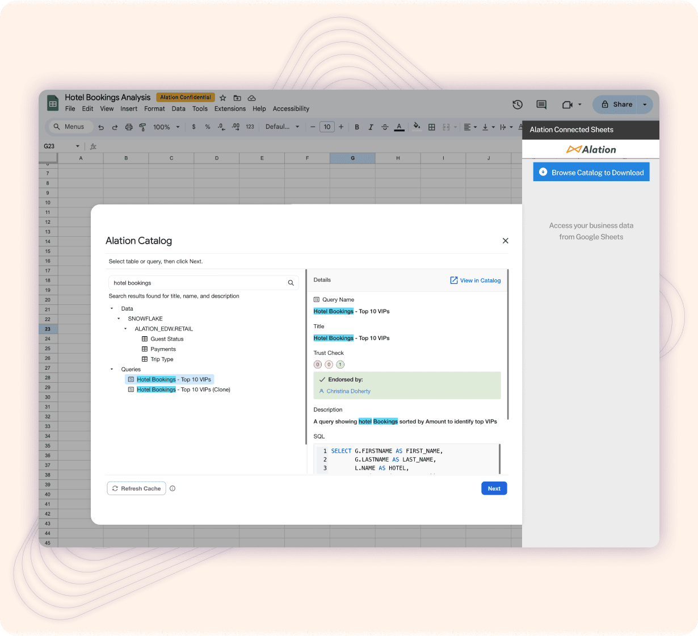Open the fill color paint bucket
Image resolution: width=698 pixels, height=636 pixels.
point(417,127)
